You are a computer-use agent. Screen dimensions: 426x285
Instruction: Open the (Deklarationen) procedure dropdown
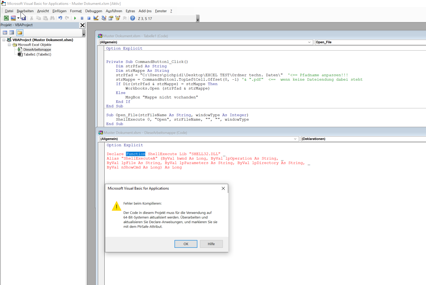(x=363, y=139)
